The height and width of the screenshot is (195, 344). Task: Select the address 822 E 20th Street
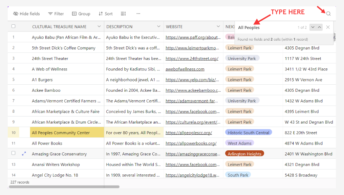click(x=301, y=133)
